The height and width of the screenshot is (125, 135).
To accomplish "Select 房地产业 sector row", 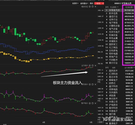I will tap(120, 57).
